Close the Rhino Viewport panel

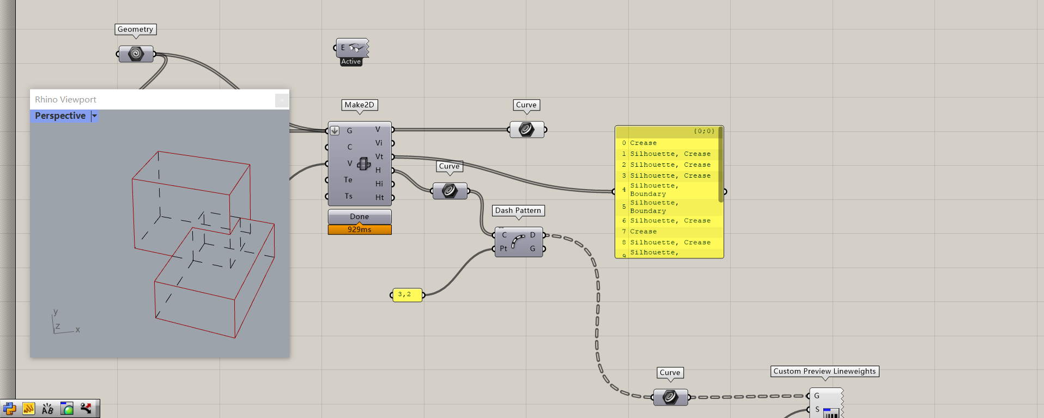point(282,100)
